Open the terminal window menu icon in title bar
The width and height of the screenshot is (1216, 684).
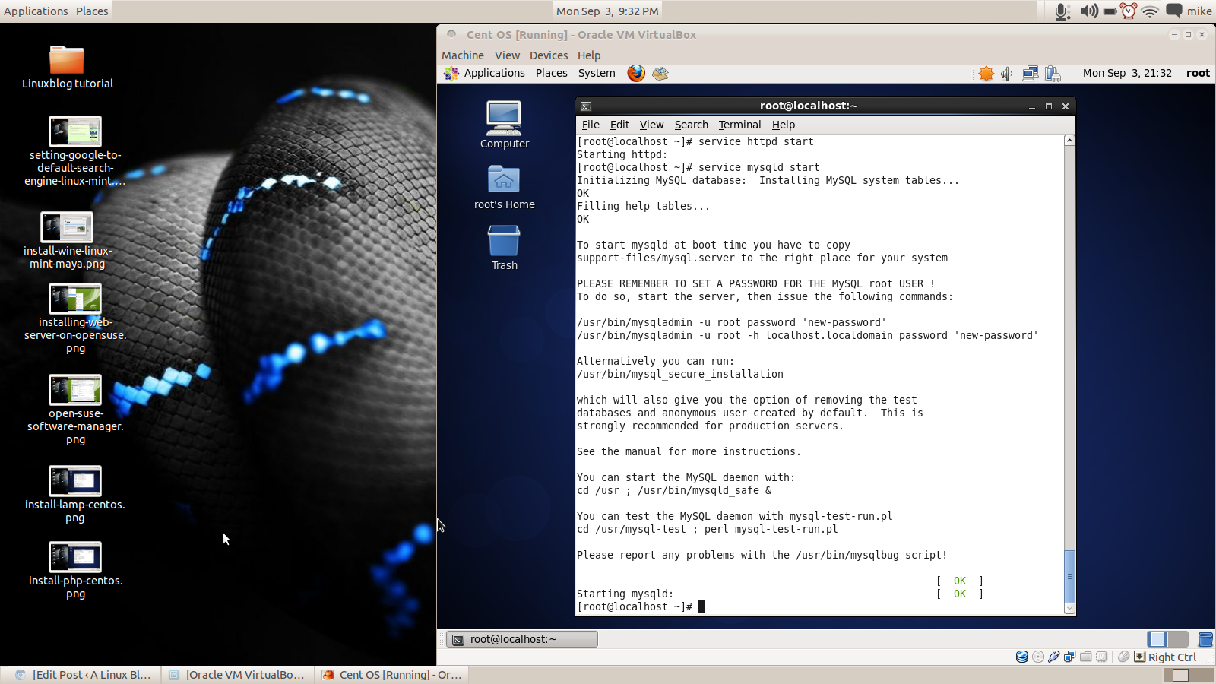585,106
